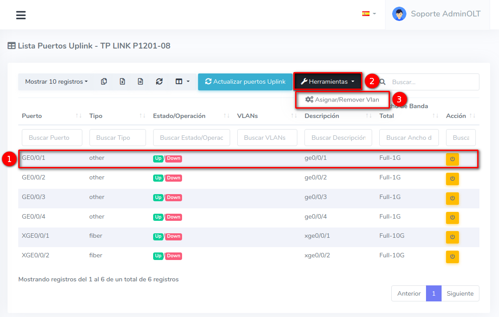Open the hamburger sidebar menu

click(x=21, y=15)
